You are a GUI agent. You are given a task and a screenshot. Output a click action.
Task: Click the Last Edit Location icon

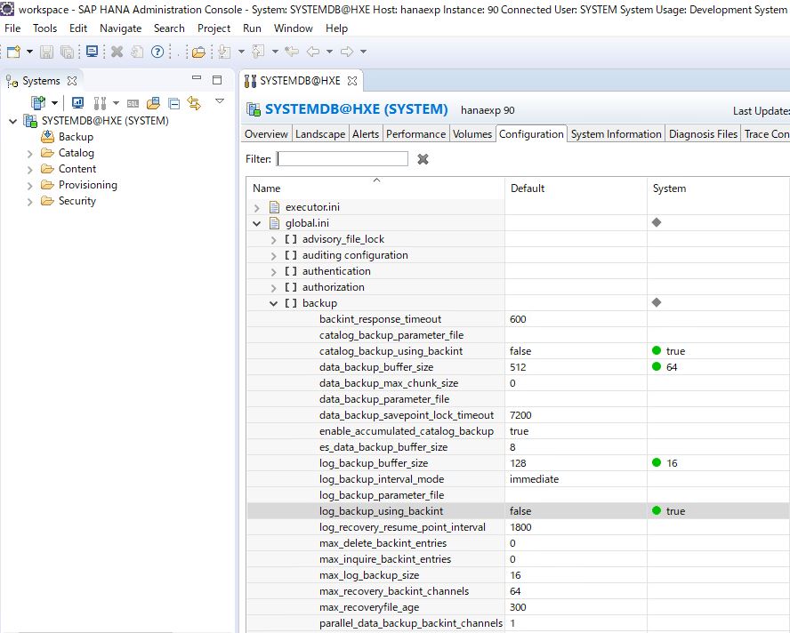[x=292, y=52]
